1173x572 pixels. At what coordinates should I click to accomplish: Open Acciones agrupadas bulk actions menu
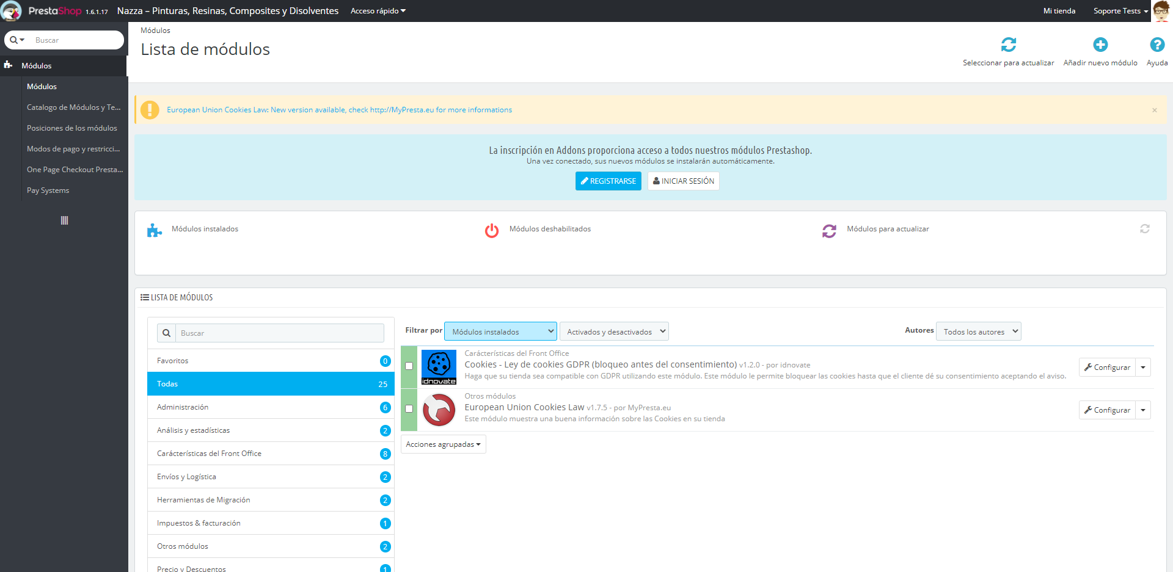coord(443,444)
